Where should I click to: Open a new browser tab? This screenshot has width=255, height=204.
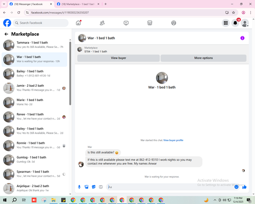[x=106, y=4]
